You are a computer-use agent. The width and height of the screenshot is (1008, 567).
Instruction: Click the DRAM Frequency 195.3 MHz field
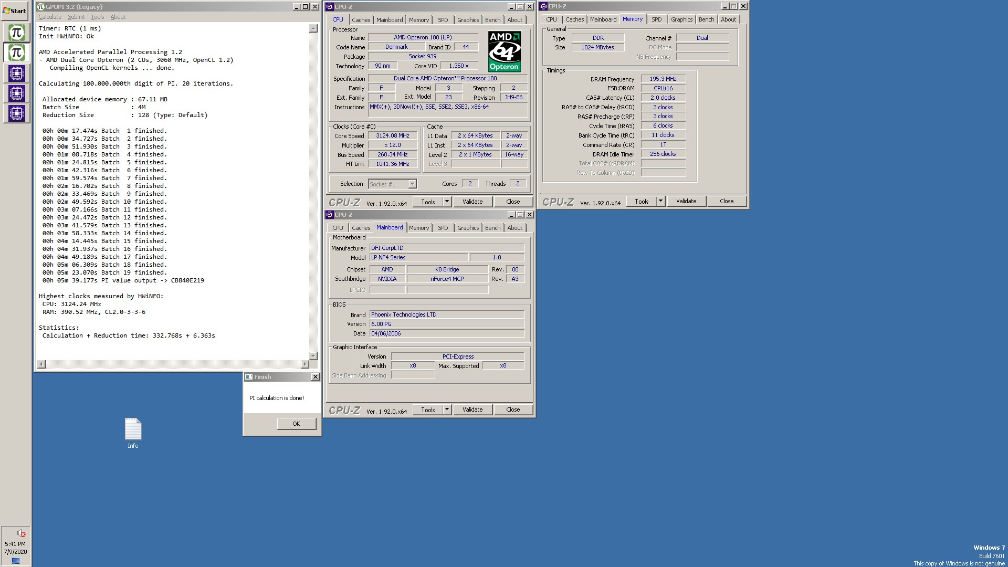tap(663, 79)
